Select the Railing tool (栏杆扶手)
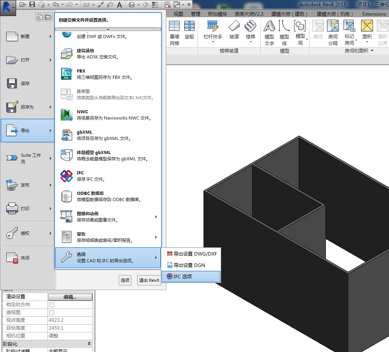 click(x=213, y=32)
